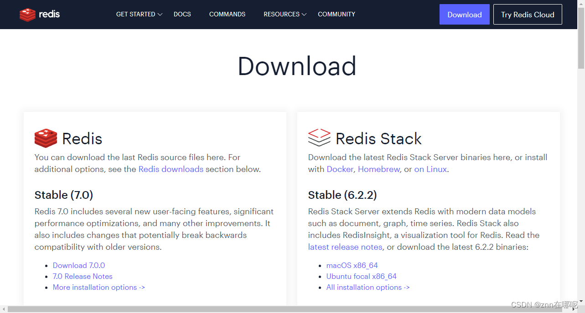Click the Redis logo in the navigation bar

click(x=39, y=14)
